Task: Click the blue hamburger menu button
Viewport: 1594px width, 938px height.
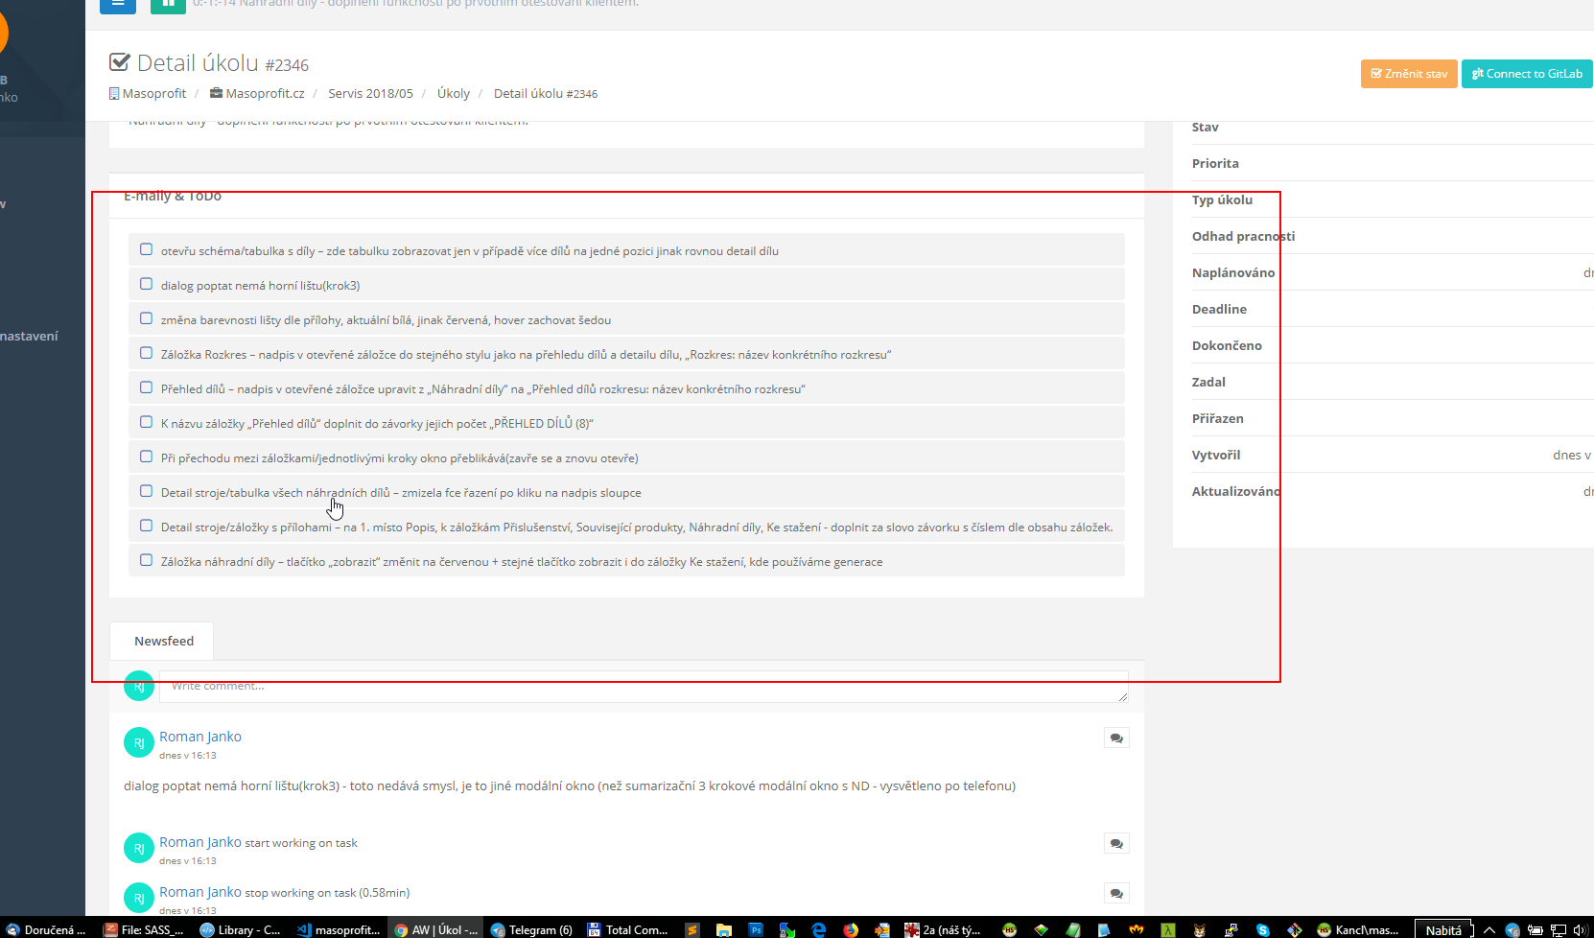Action: pos(118,5)
